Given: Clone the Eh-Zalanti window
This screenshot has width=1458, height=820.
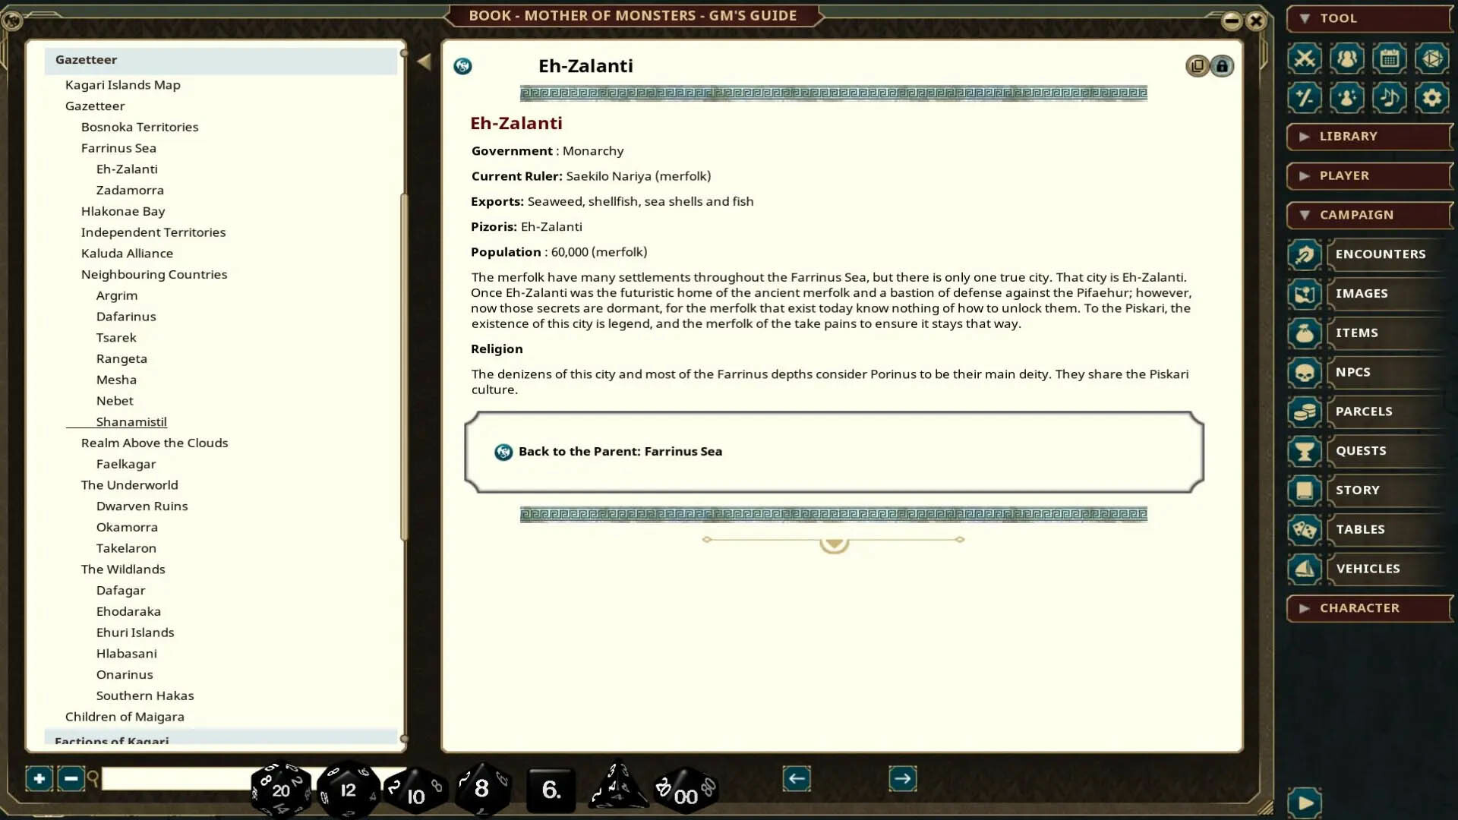Looking at the screenshot, I should click(x=1197, y=66).
